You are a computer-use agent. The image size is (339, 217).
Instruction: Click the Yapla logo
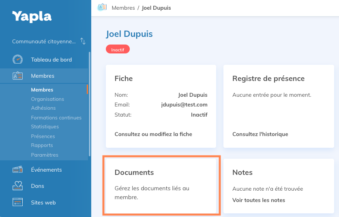tap(32, 17)
